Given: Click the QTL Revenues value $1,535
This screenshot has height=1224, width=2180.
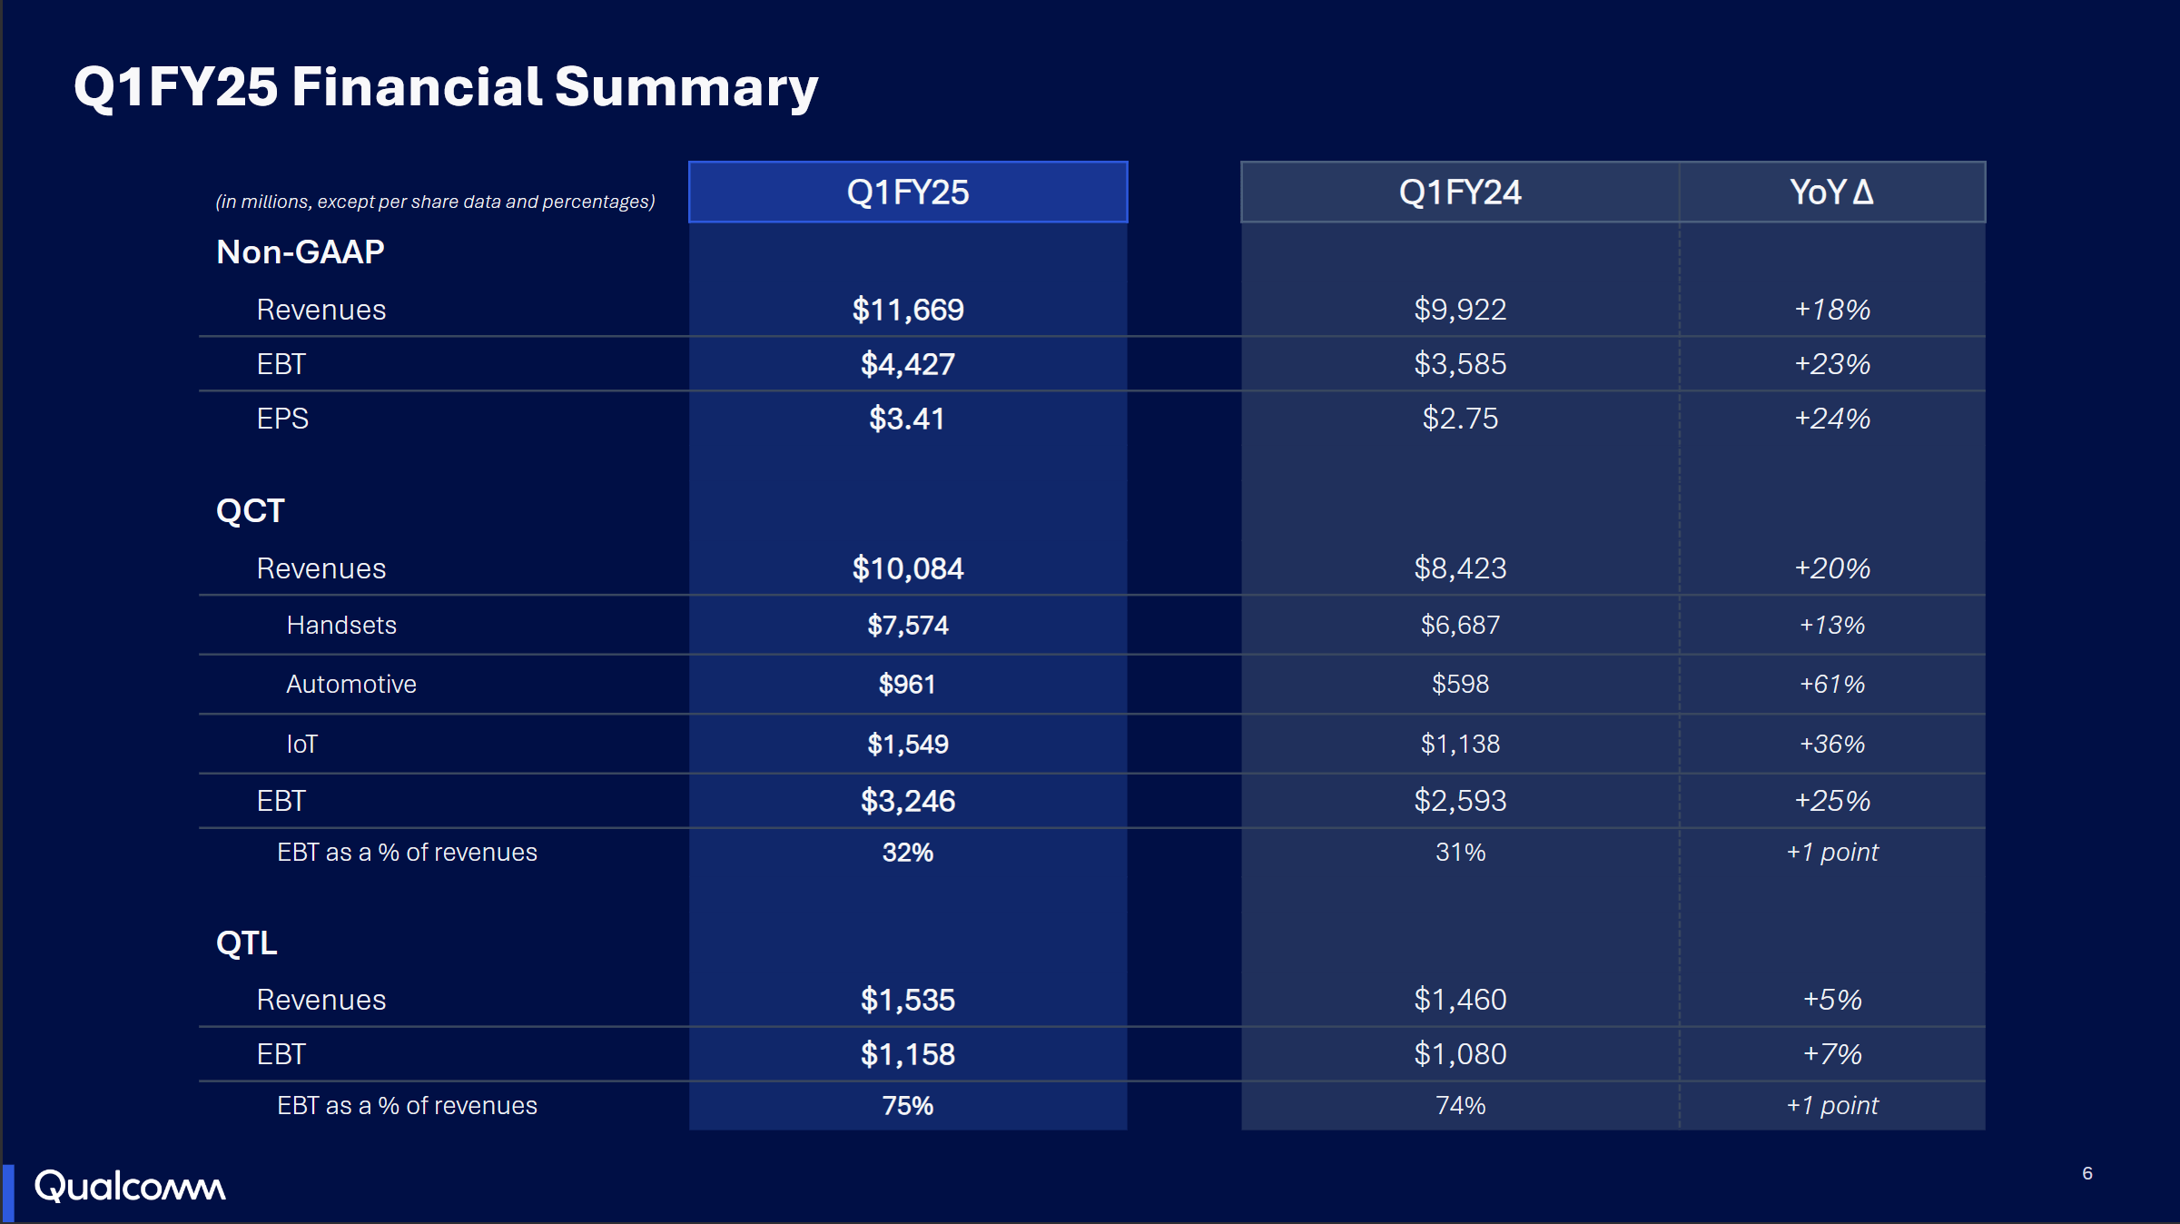Looking at the screenshot, I should (x=908, y=999).
